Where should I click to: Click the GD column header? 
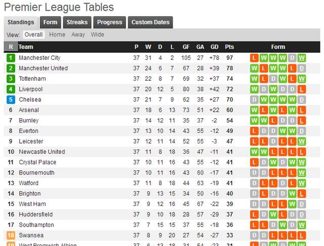pyautogui.click(x=214, y=47)
